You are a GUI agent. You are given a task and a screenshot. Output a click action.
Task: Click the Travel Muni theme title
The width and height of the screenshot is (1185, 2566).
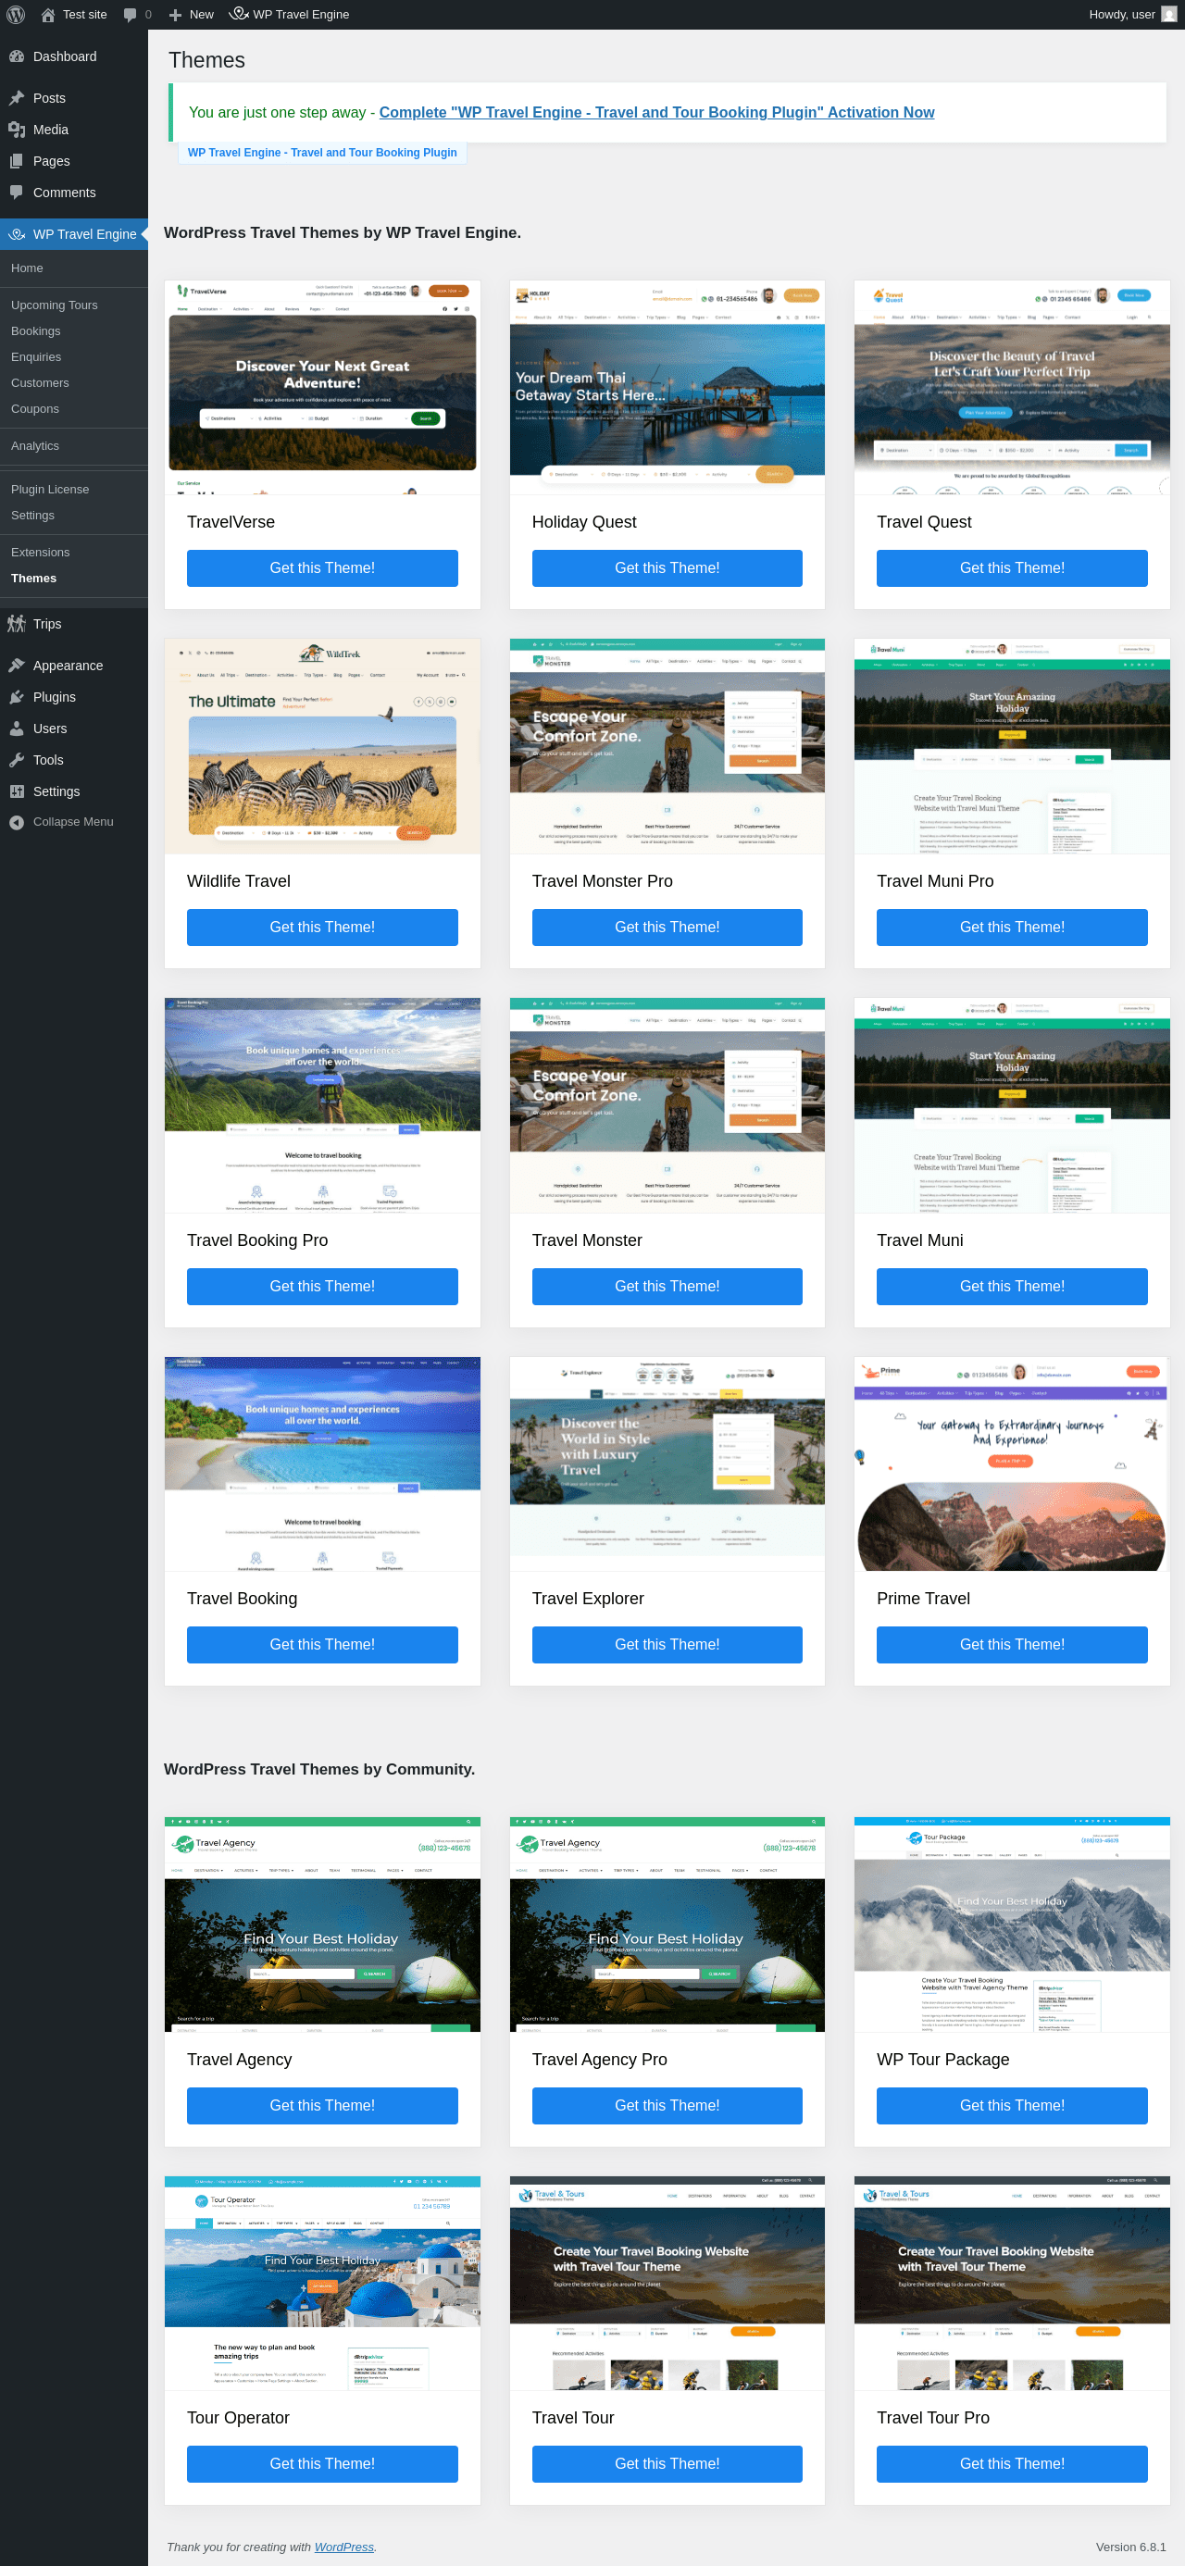tap(920, 1240)
